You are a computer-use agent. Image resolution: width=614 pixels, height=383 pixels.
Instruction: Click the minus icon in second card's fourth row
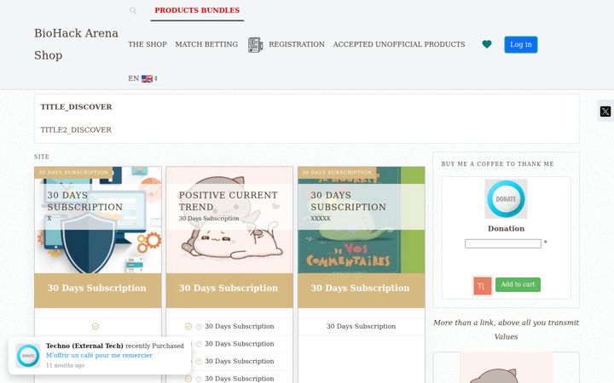(188, 379)
